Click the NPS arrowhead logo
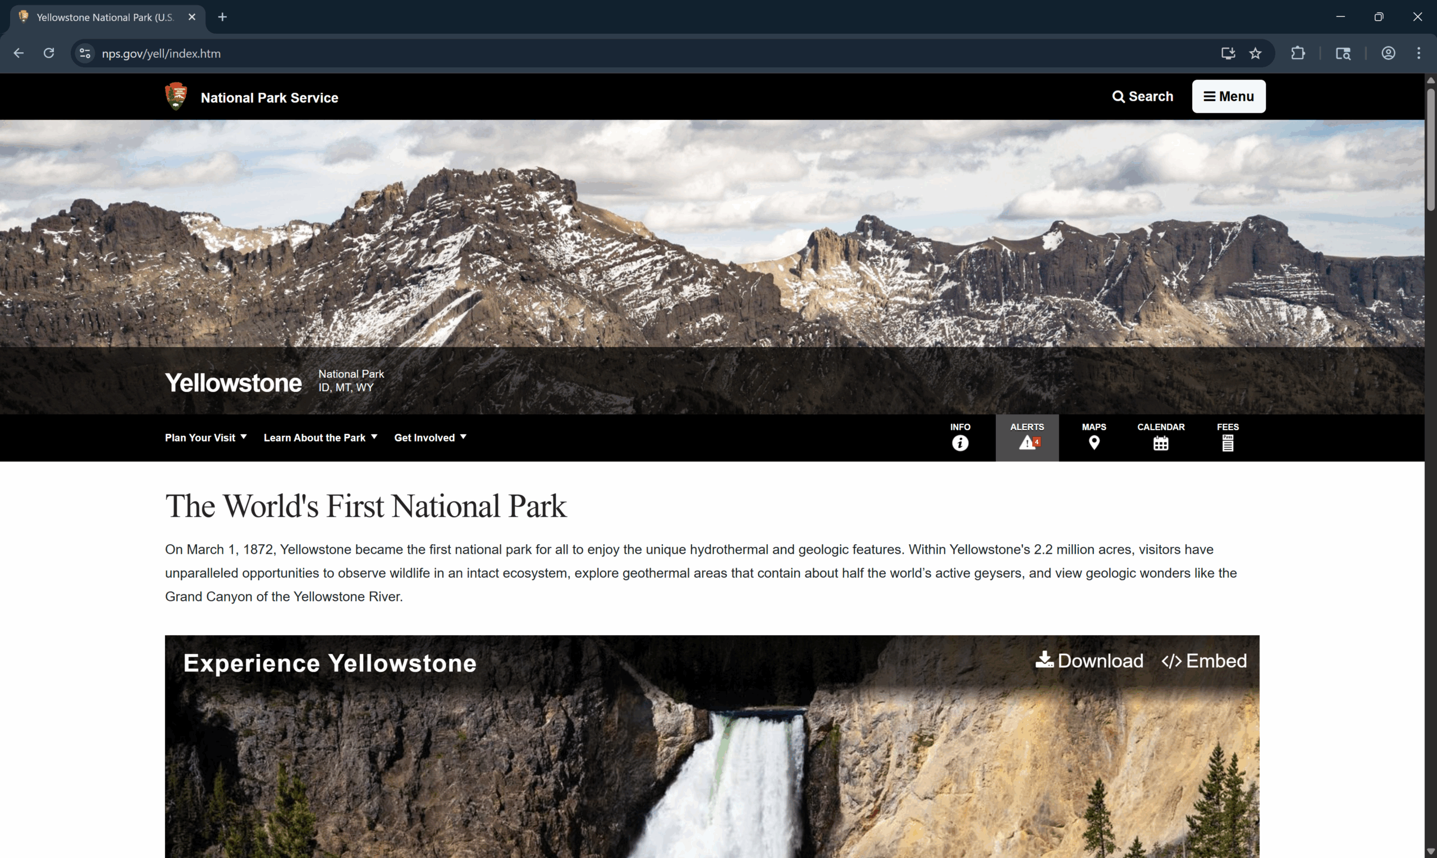This screenshot has height=858, width=1437. pos(176,96)
